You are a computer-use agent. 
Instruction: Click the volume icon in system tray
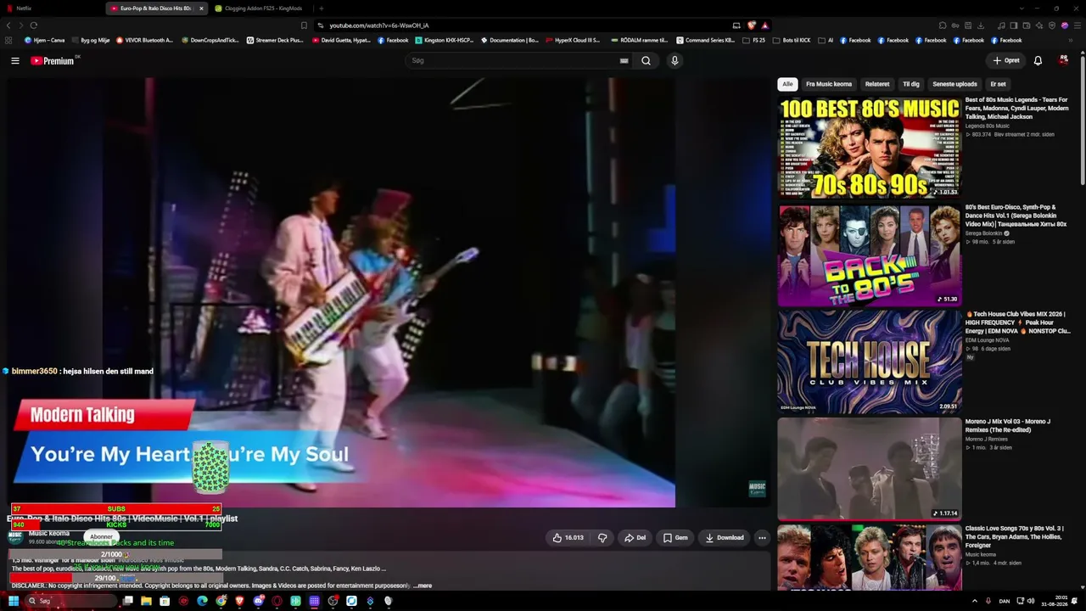coord(1031,601)
